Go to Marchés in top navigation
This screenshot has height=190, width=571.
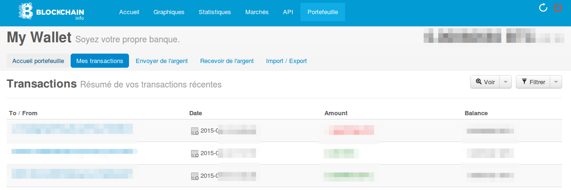(x=257, y=12)
